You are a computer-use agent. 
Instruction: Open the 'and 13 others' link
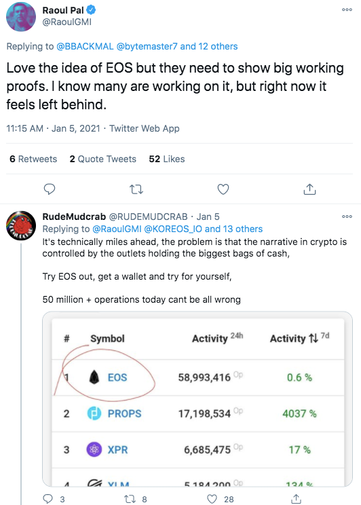click(234, 229)
